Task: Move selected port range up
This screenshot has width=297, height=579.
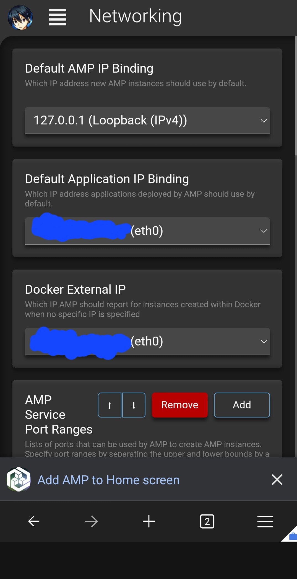Action: tap(110, 405)
